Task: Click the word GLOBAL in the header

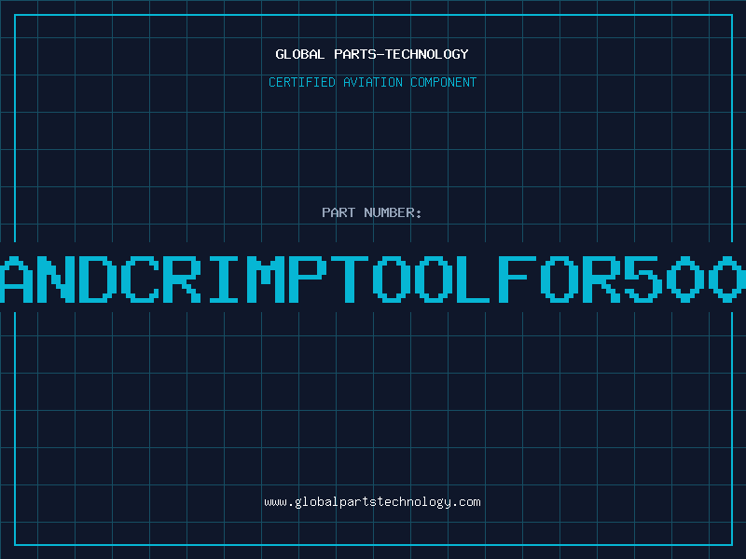Action: [x=299, y=54]
